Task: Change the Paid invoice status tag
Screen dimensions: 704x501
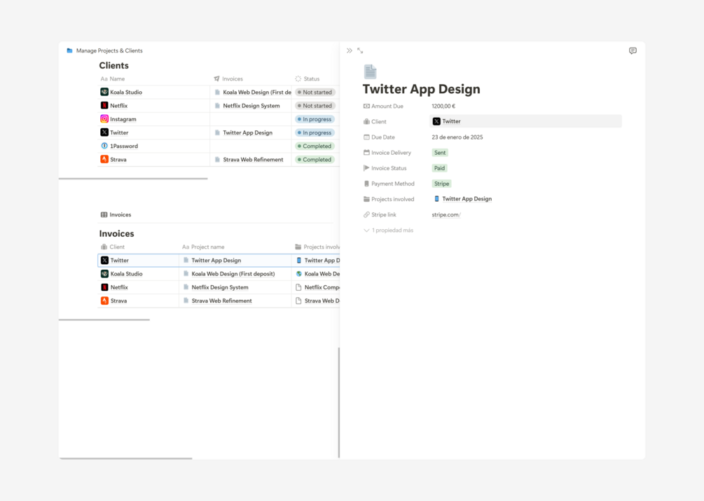Action: click(x=439, y=168)
